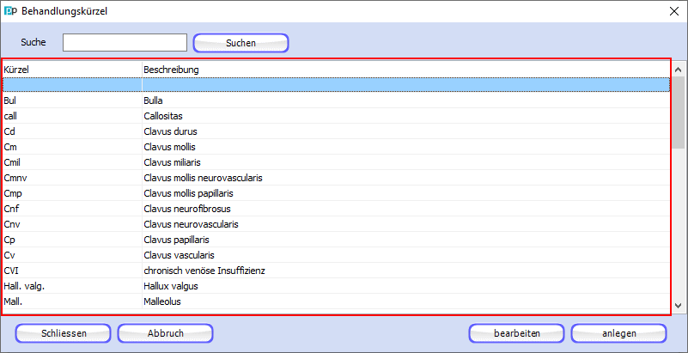The height and width of the screenshot is (353, 688).
Task: Sort by the Beschreibung column header
Action: [x=406, y=70]
